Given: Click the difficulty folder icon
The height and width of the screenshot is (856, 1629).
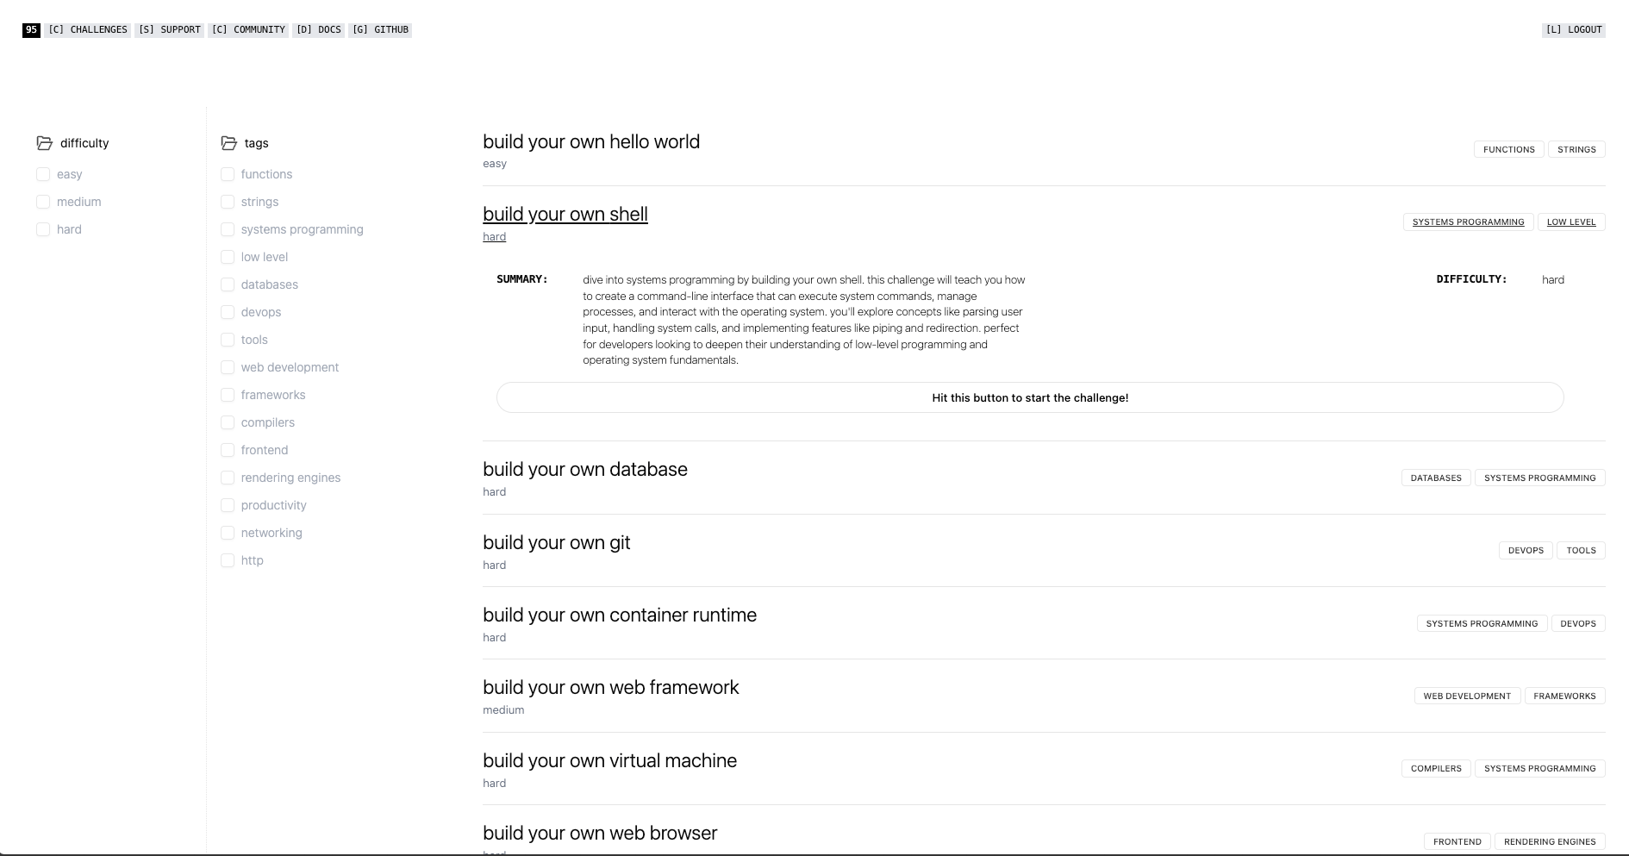Looking at the screenshot, I should coord(45,143).
